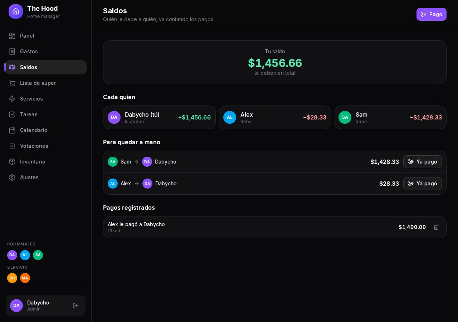Click the Dabycho (tú) balance card
The width and height of the screenshot is (458, 322).
[159, 117]
